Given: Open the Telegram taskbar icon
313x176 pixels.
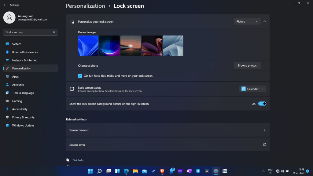Looking at the screenshot, I should [198, 171].
